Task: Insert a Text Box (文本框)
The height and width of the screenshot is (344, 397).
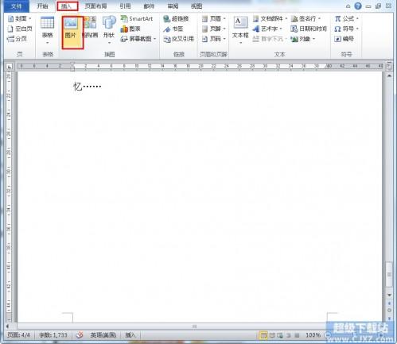Action: pos(240,29)
